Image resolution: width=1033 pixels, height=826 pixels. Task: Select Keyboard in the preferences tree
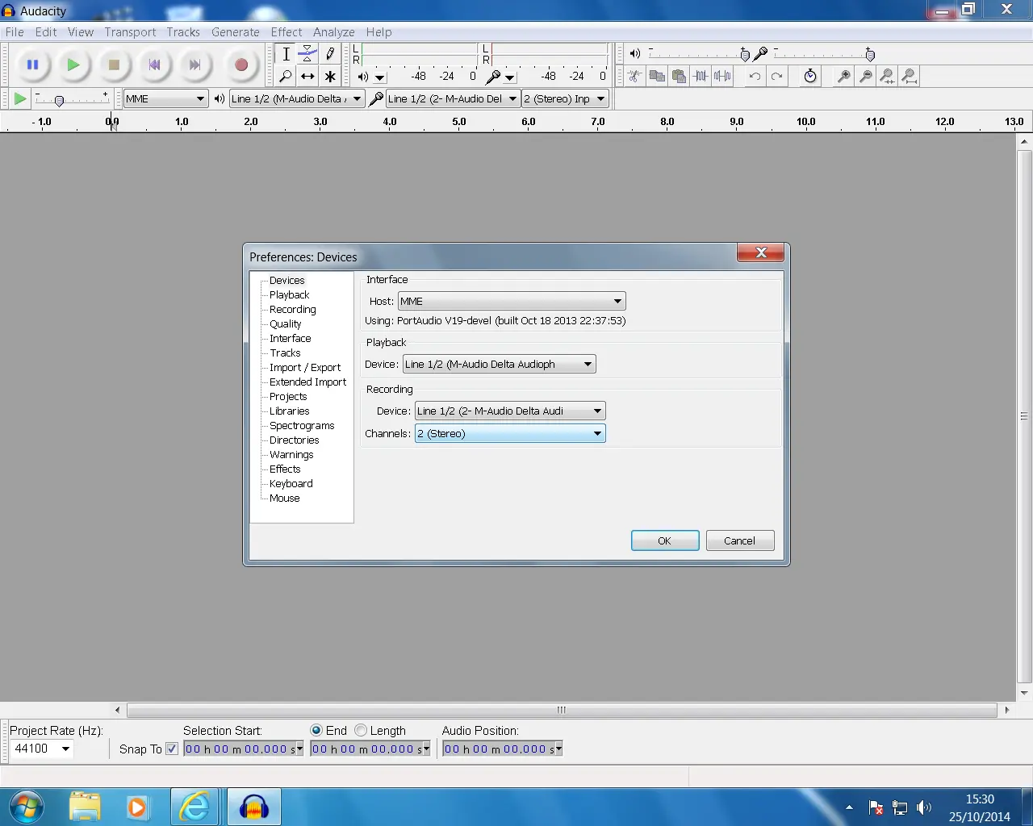[291, 483]
